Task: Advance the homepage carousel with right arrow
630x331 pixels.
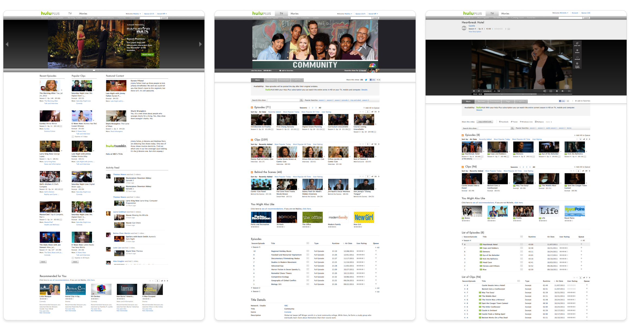Action: (200, 44)
